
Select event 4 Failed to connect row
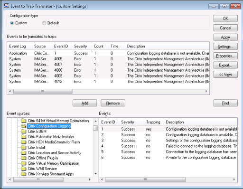coord(169,146)
